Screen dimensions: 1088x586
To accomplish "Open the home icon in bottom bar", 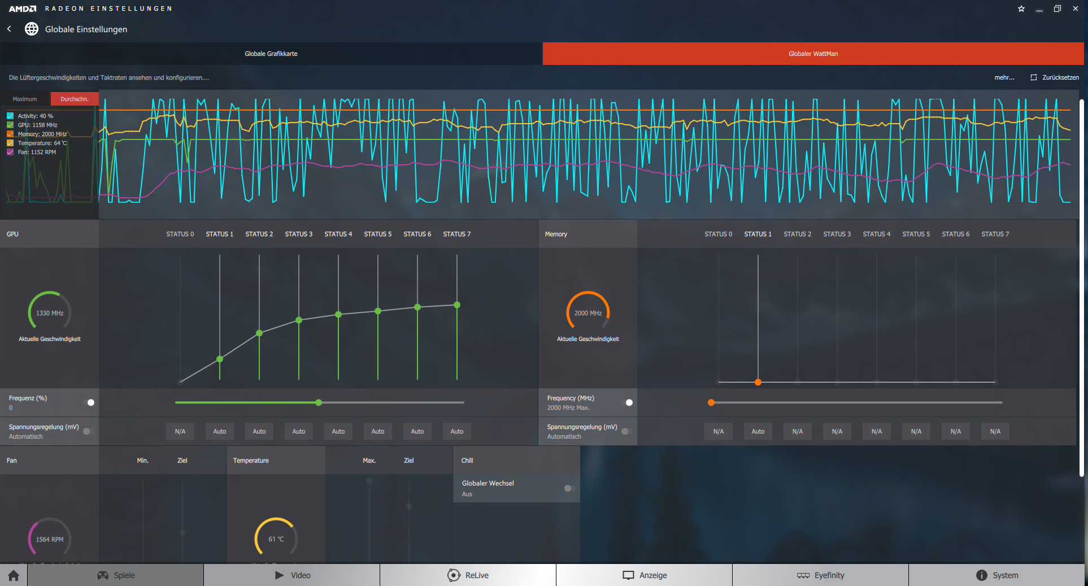I will point(14,575).
